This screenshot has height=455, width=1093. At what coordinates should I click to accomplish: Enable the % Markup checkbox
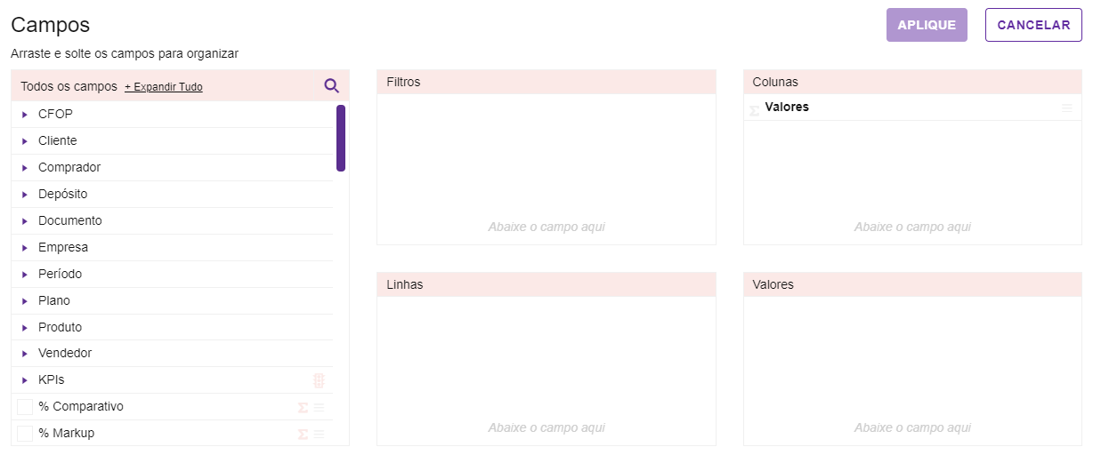point(25,434)
